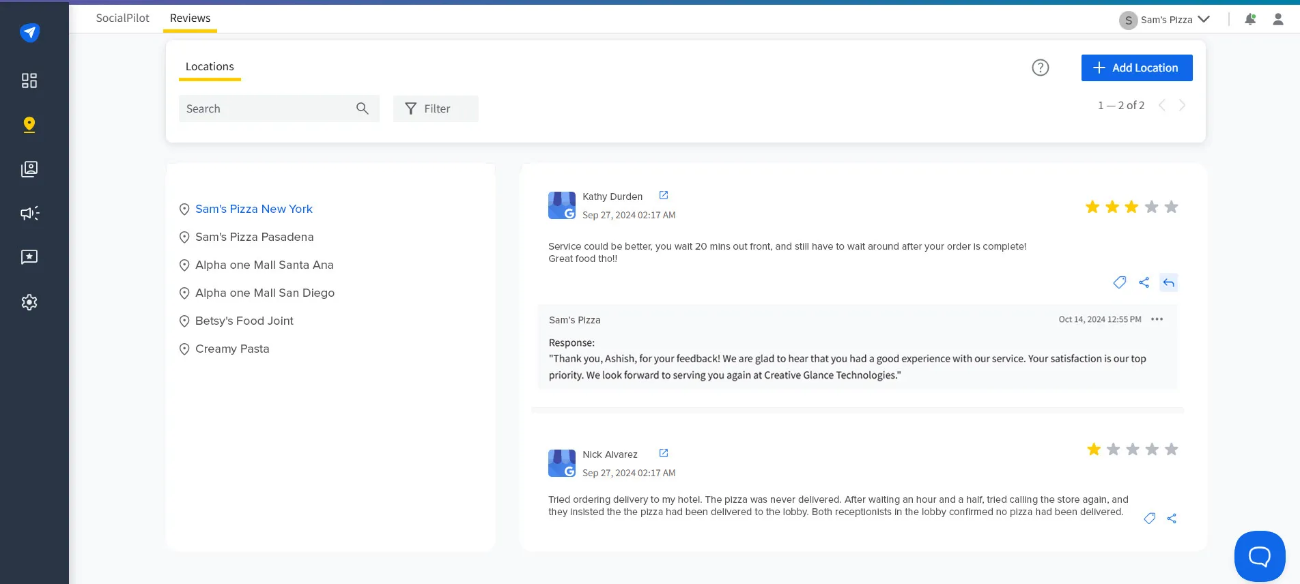Open Kathy Durden's review in external link
Image resolution: width=1300 pixels, height=584 pixels.
tap(664, 195)
